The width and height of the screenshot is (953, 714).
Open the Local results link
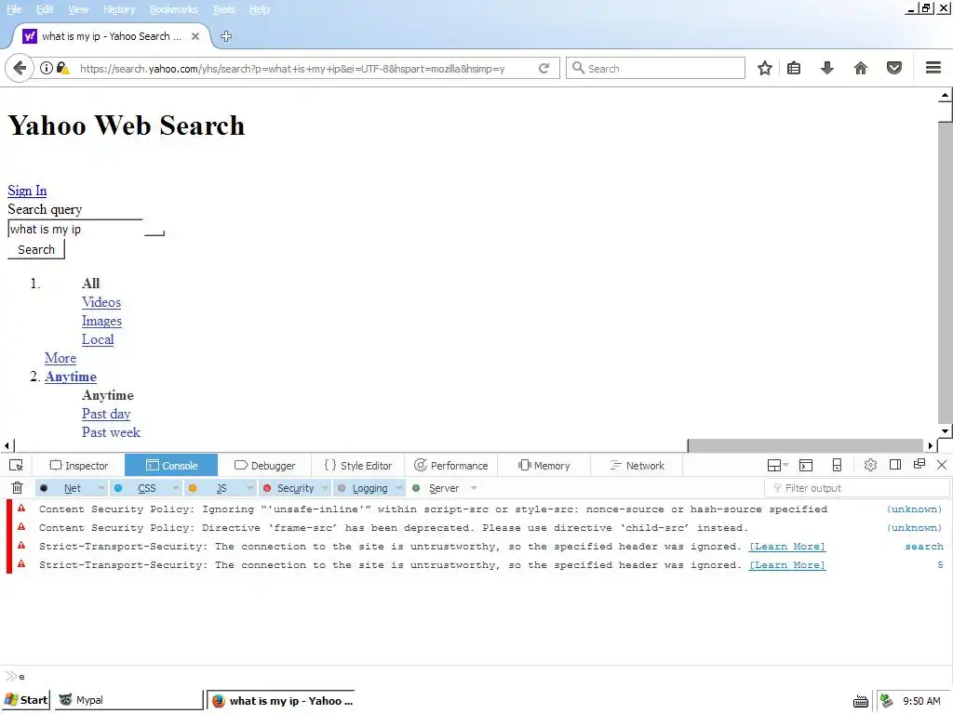(x=98, y=340)
